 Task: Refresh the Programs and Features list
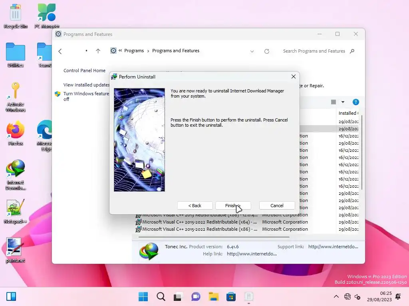point(266,51)
